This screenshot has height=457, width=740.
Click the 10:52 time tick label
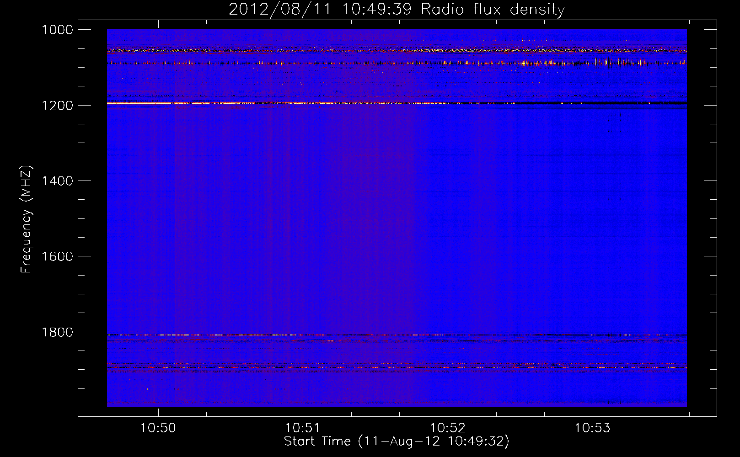(x=447, y=428)
